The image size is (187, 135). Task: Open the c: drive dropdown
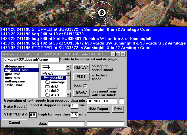(68, 67)
